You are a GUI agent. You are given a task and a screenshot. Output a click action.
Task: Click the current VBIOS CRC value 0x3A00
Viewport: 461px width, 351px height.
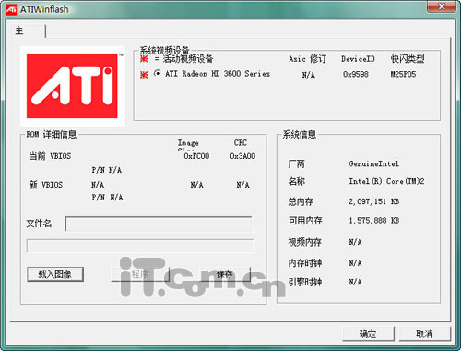pyautogui.click(x=242, y=156)
